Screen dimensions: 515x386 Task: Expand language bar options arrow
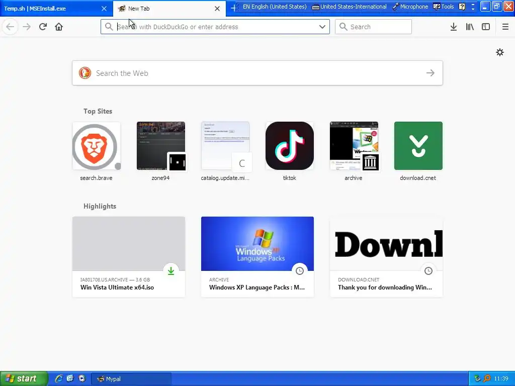pyautogui.click(x=473, y=9)
